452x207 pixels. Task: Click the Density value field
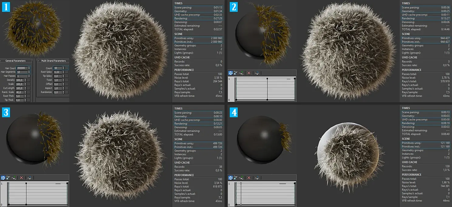pos(20,80)
